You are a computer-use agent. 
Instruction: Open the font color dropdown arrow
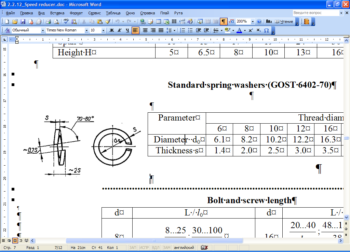[245, 30]
